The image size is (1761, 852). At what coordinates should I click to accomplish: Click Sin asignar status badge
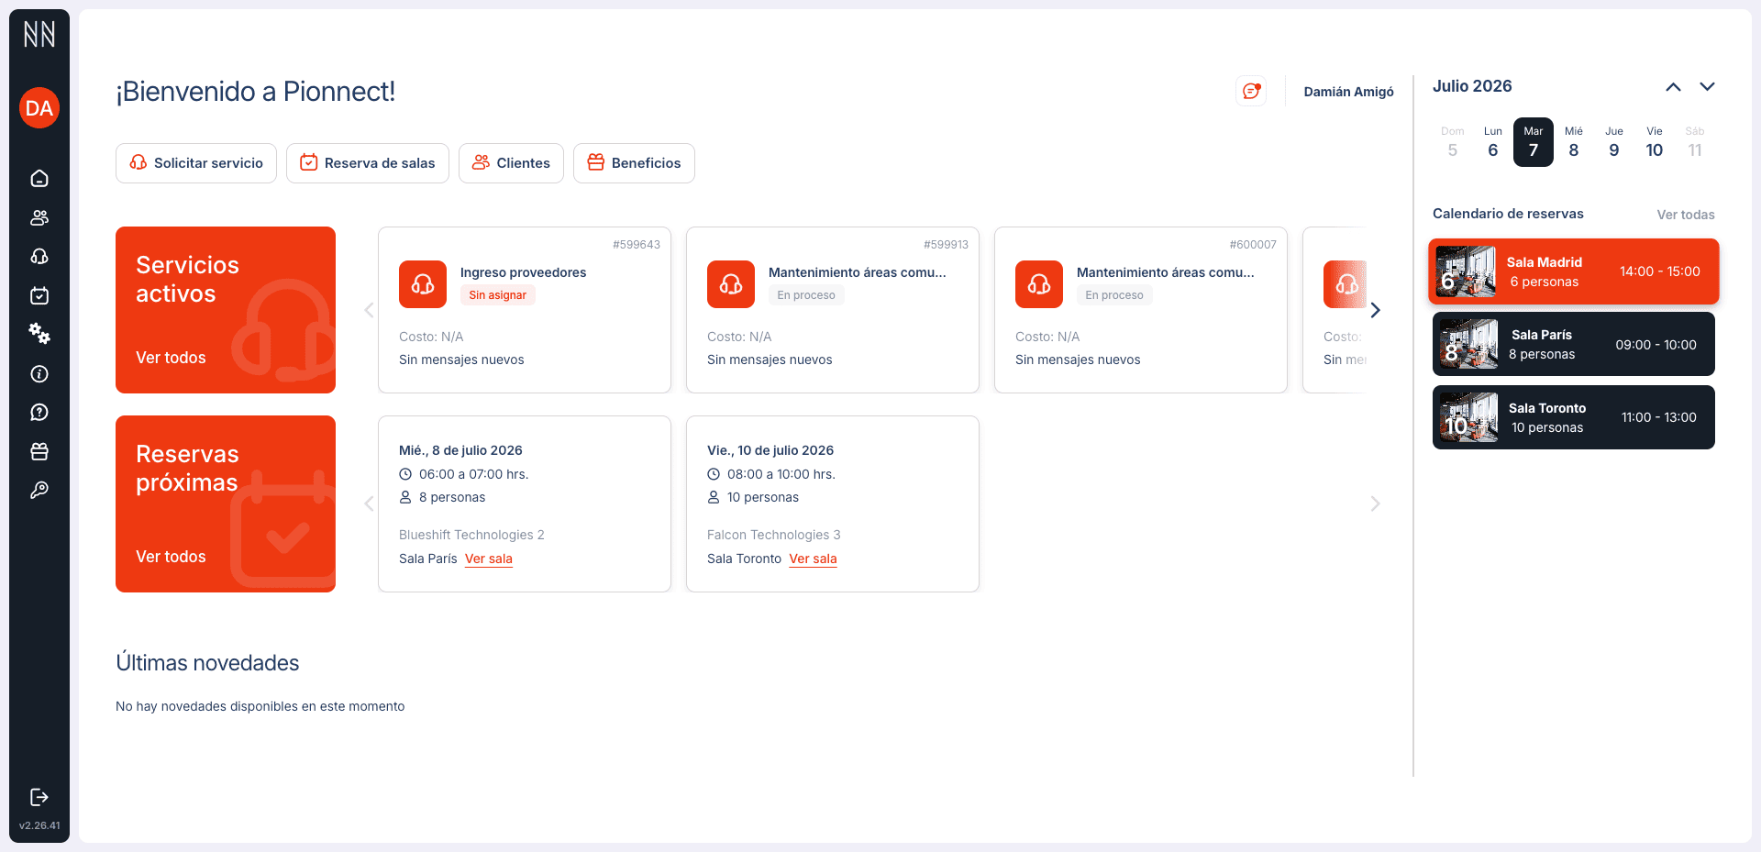(x=497, y=295)
